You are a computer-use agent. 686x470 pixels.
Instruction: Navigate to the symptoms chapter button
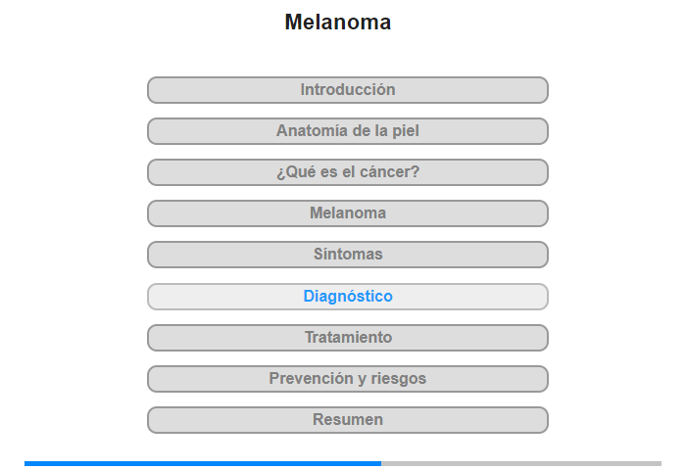348,255
